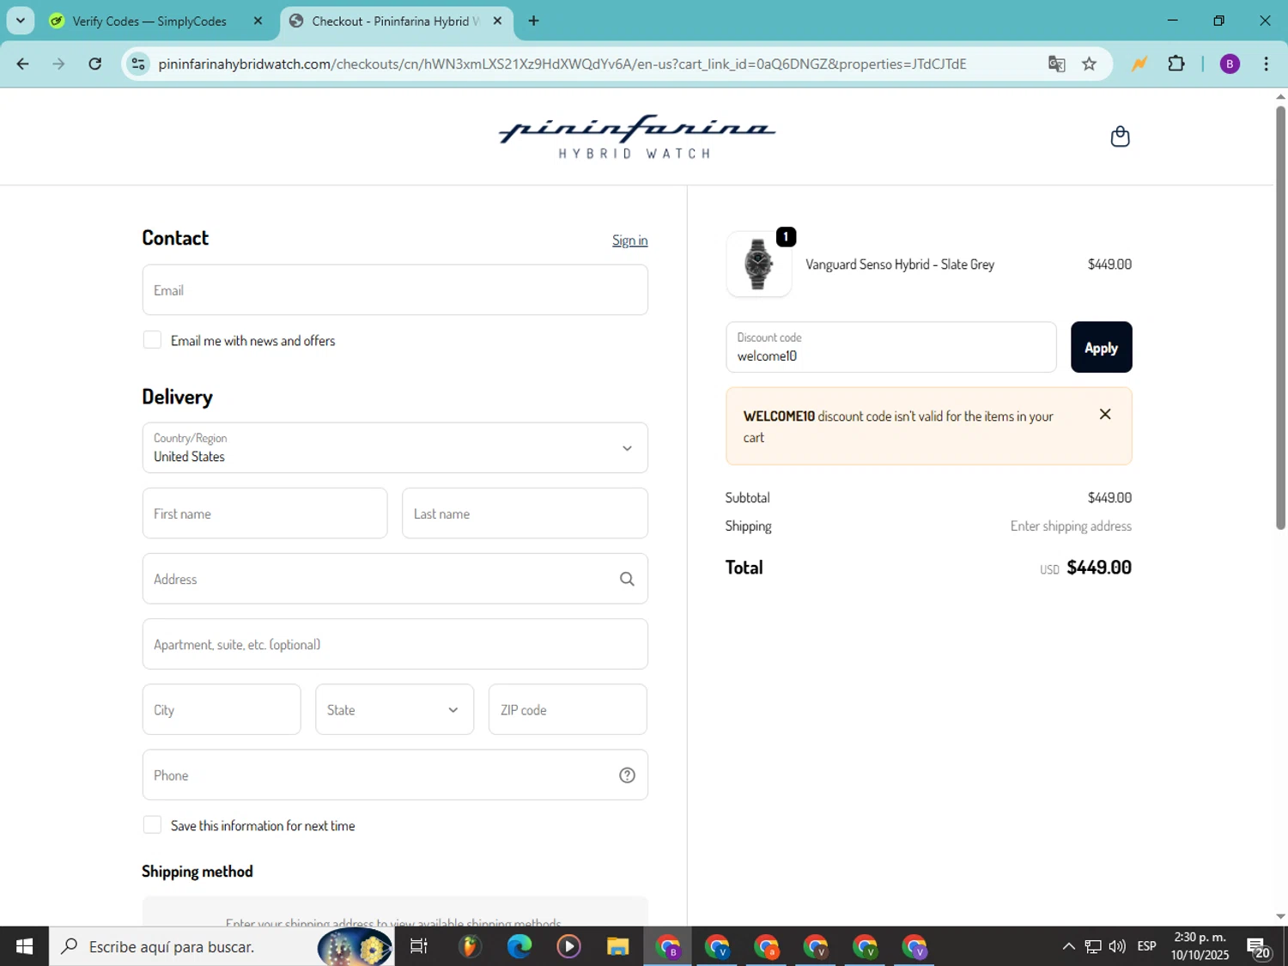Viewport: 1288px width, 966px height.
Task: Open the volume speaker tray icon
Action: click(x=1117, y=946)
